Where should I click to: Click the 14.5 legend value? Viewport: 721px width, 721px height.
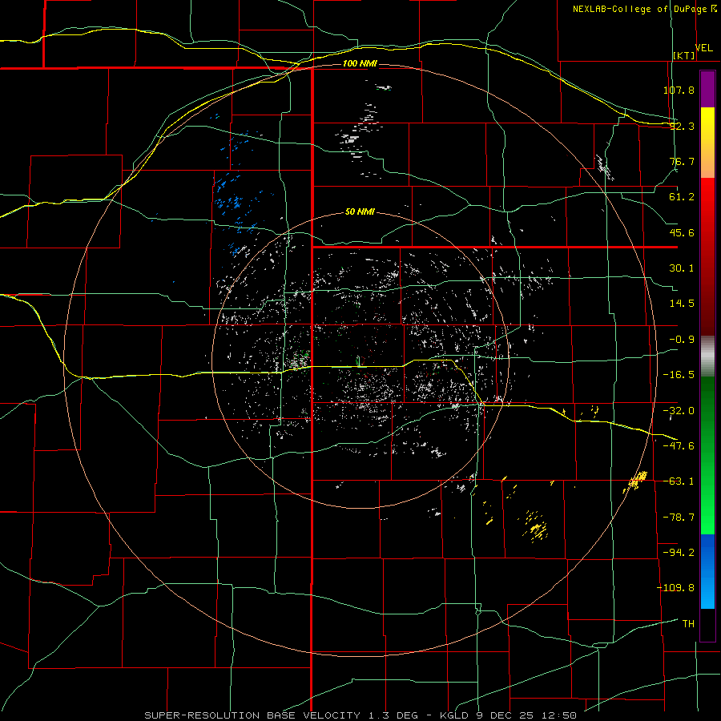(682, 304)
